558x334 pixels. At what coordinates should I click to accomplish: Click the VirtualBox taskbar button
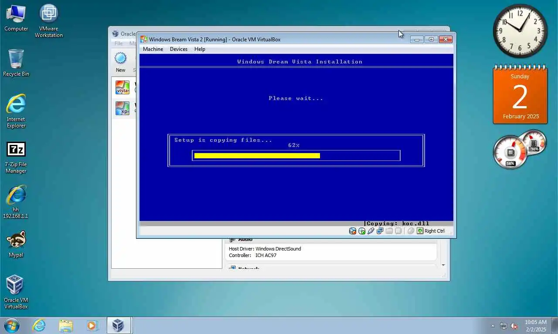tap(119, 325)
